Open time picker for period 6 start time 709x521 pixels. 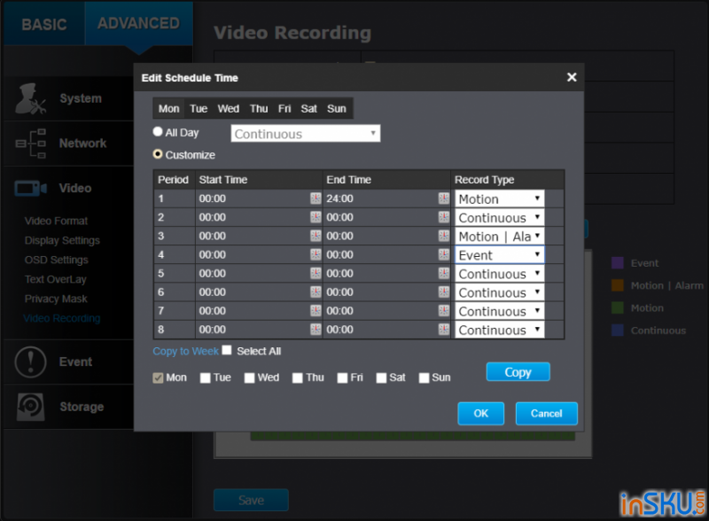click(316, 292)
